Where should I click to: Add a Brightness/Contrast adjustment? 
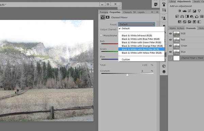(x=180, y=11)
